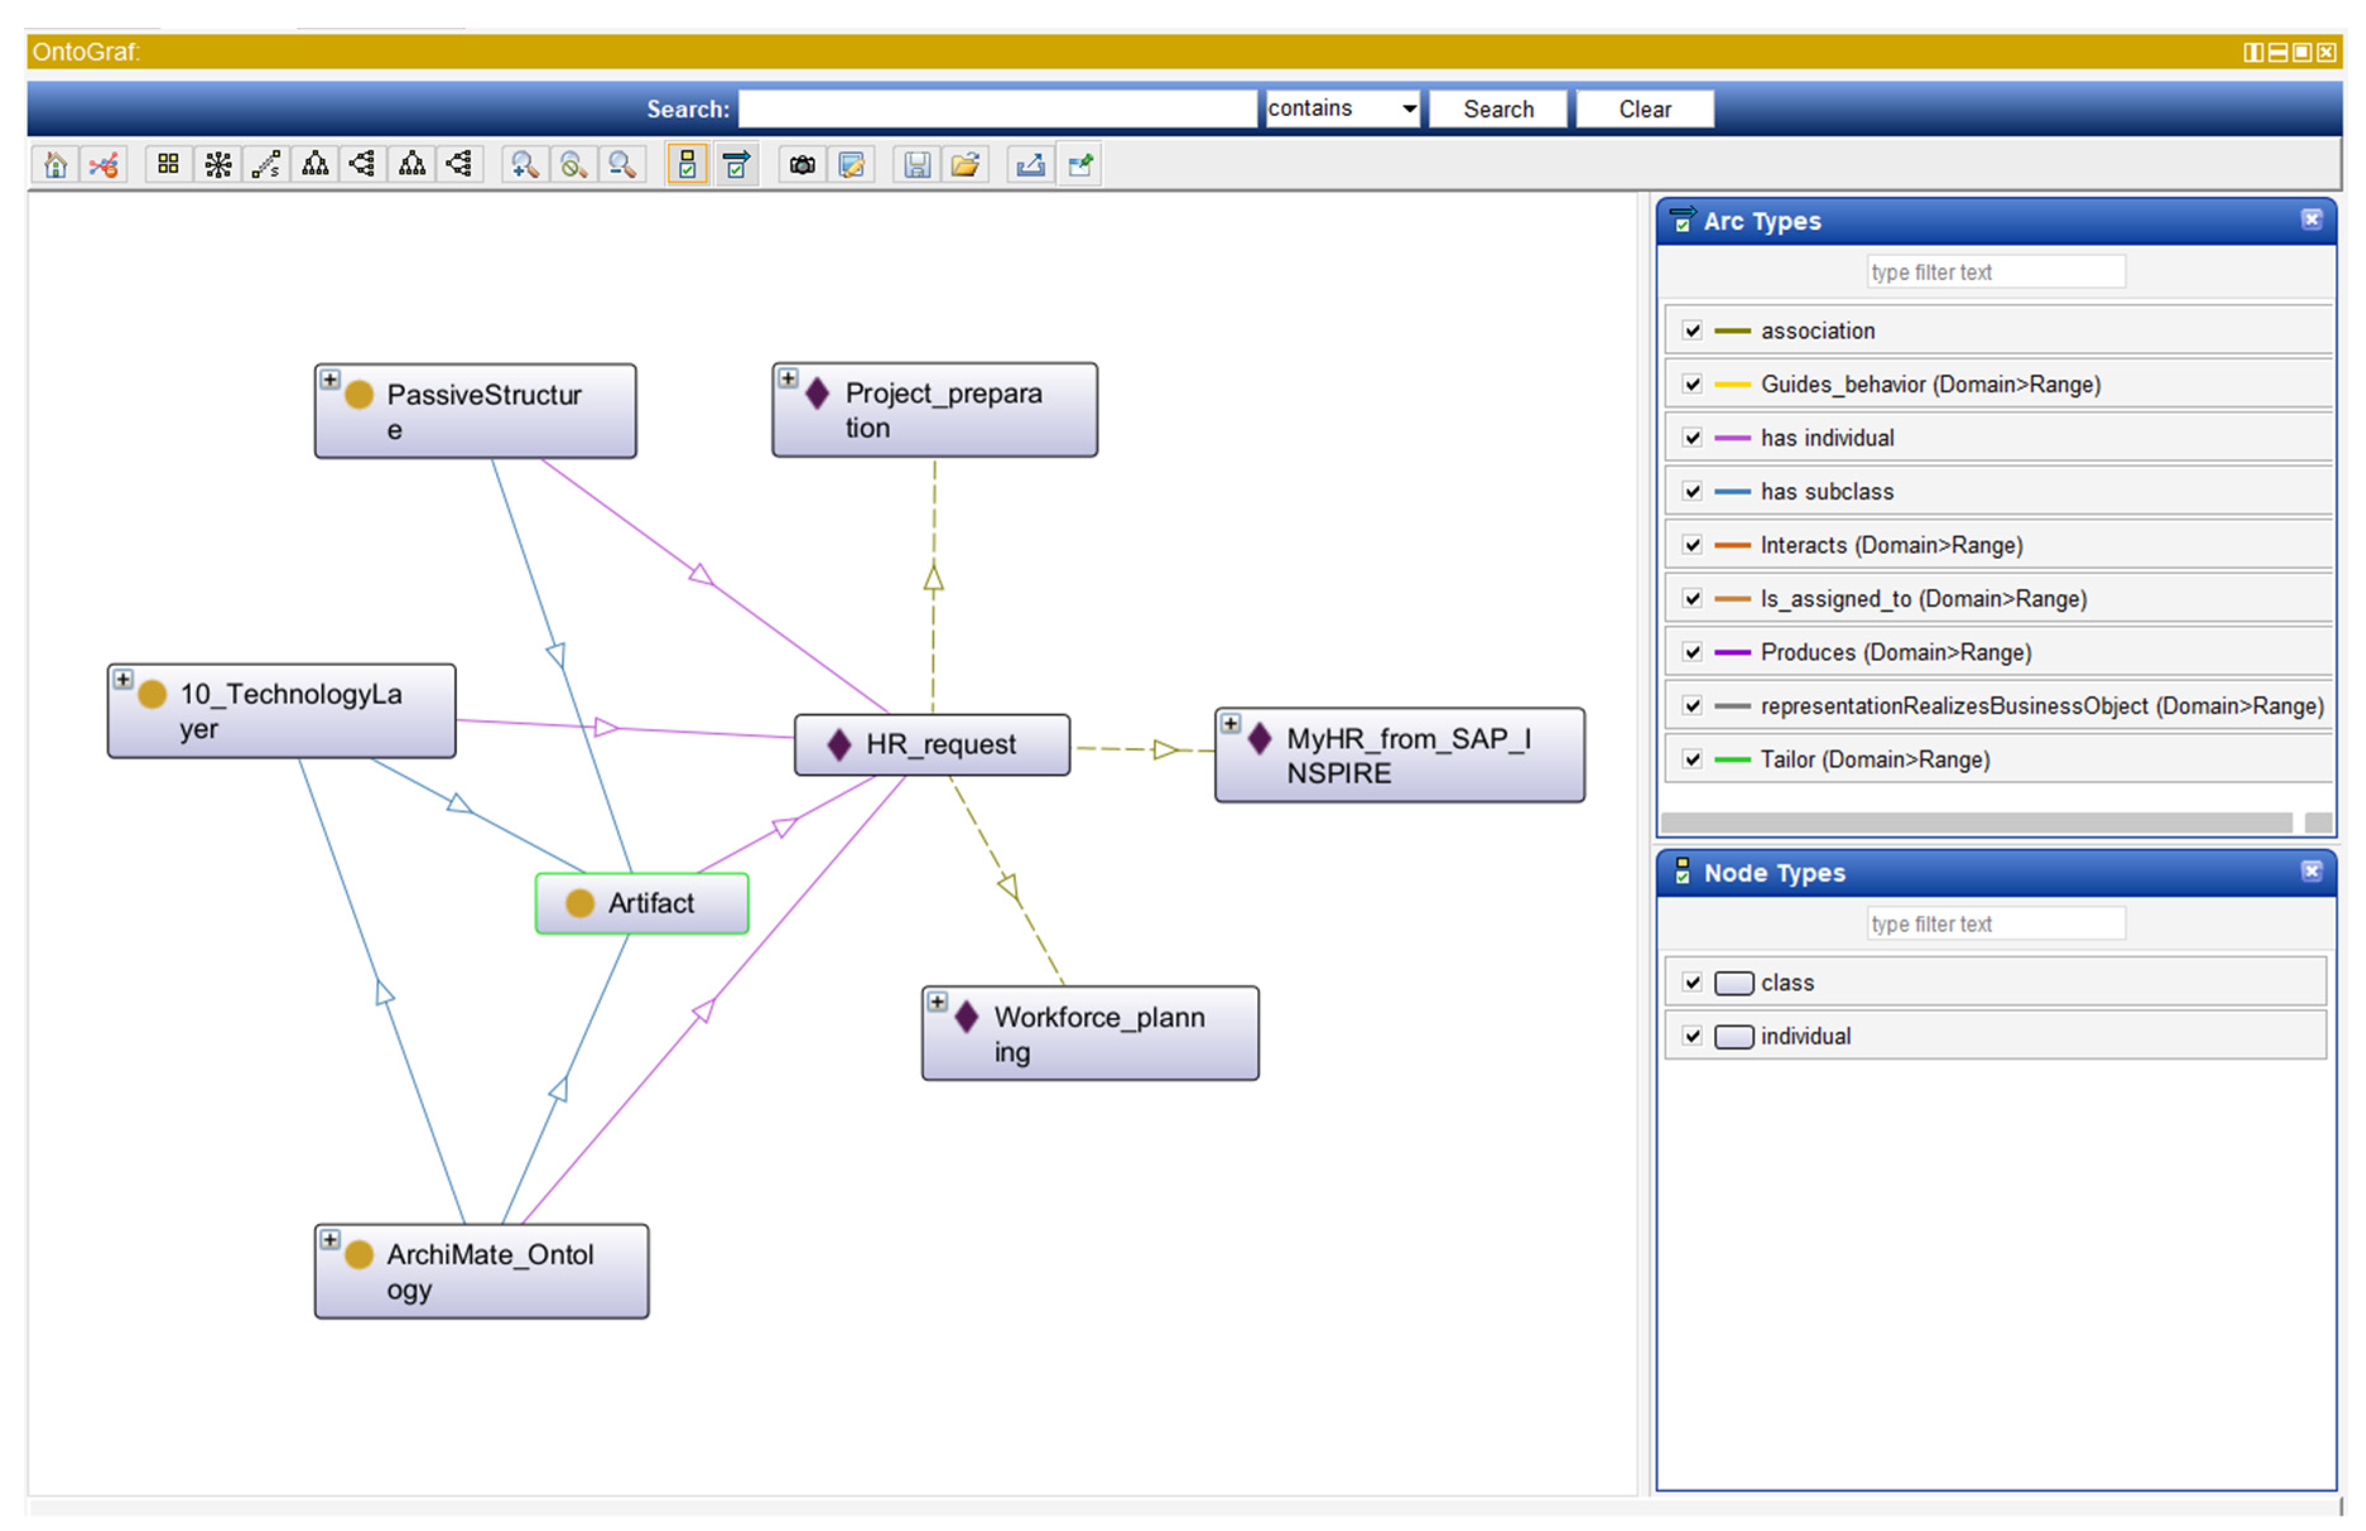The image size is (2366, 1531).
Task: Expand the Workforce_planning node plus icon
Action: pyautogui.click(x=937, y=1002)
